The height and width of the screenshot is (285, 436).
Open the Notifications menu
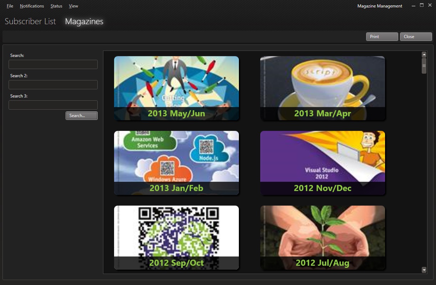32,6
